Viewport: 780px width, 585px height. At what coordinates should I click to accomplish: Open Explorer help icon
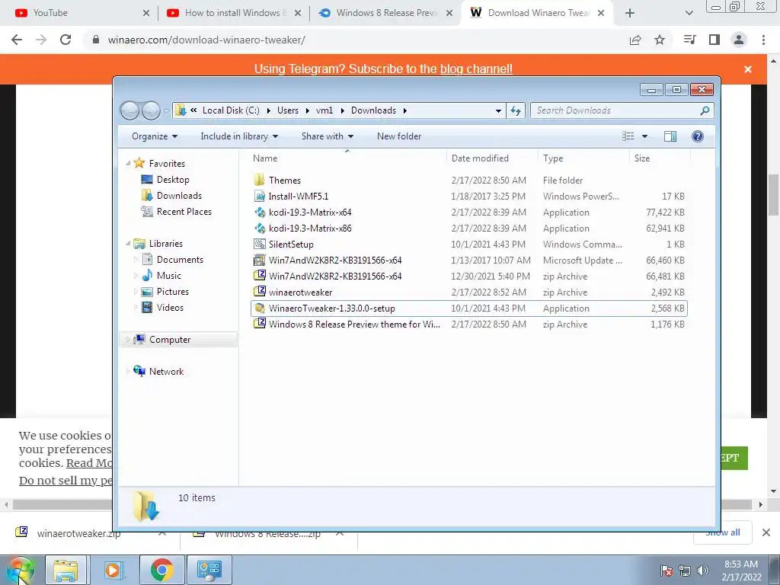click(x=698, y=136)
